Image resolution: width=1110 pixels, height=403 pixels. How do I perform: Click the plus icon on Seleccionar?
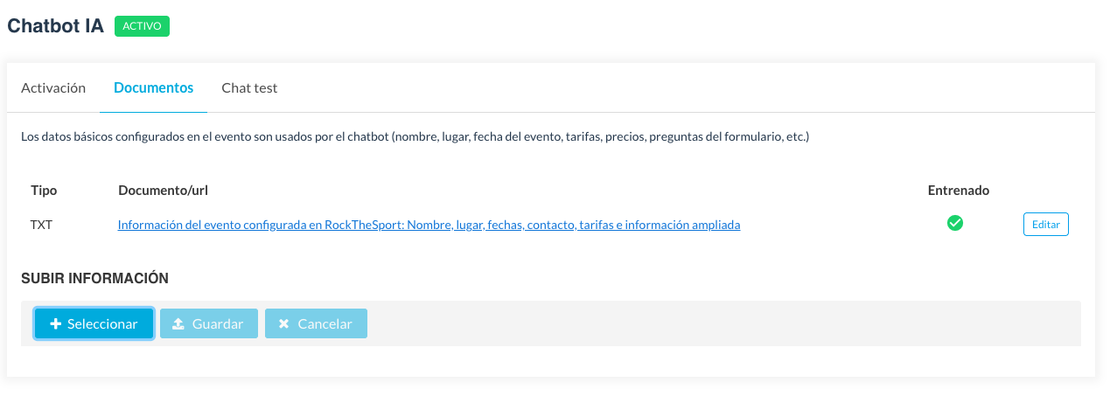[x=56, y=324]
